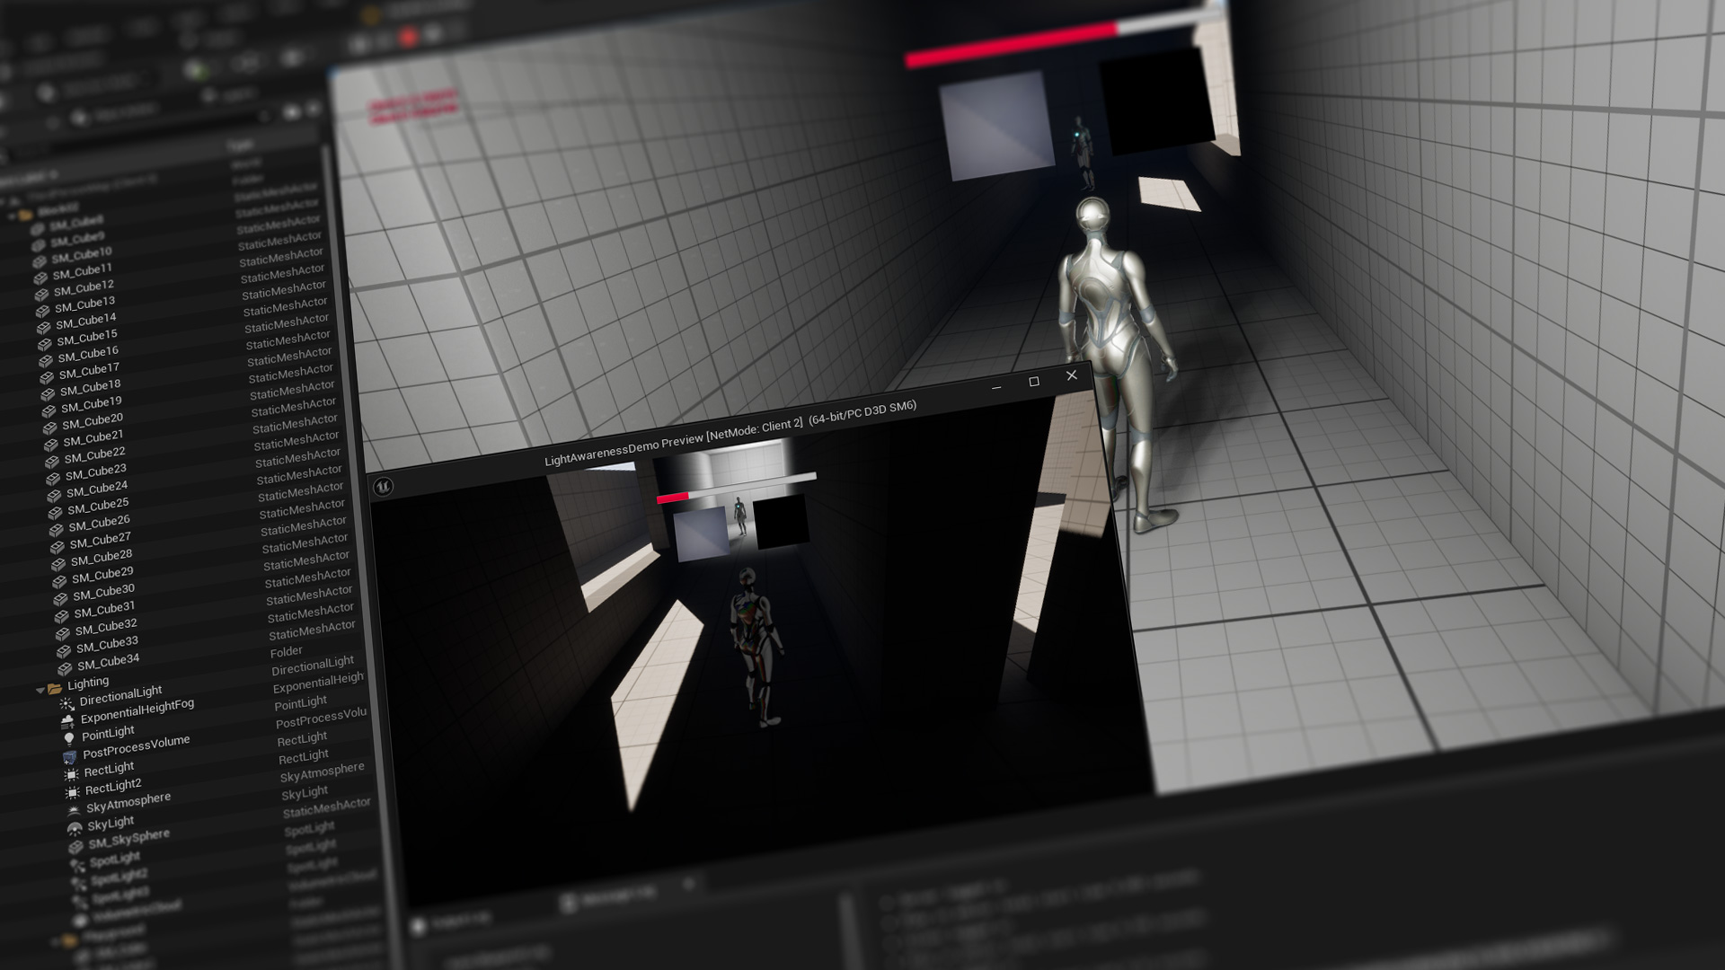Select SM_Cube15 in the outliner
This screenshot has height=970, width=1725.
click(87, 337)
